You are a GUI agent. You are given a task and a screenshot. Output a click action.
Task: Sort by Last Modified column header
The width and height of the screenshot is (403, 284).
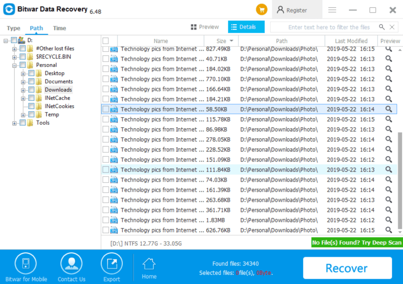point(351,41)
